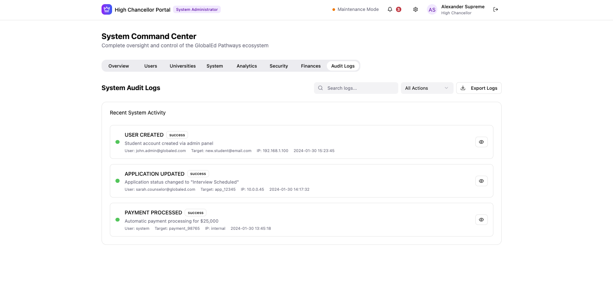Screen dimensions: 613x291
Task: Open settings via gear icon
Action: tap(416, 9)
